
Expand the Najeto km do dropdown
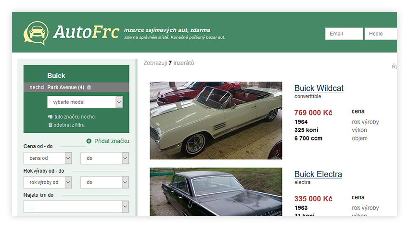click(x=76, y=207)
